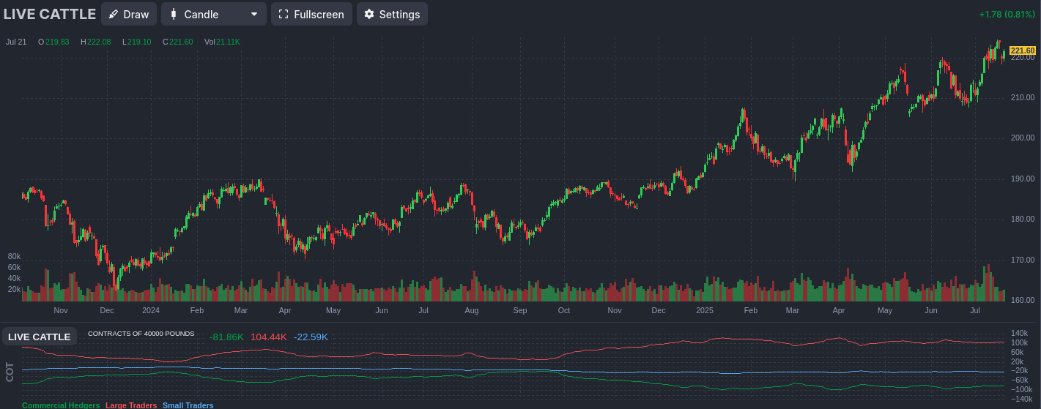Click the Draw button

click(x=129, y=14)
